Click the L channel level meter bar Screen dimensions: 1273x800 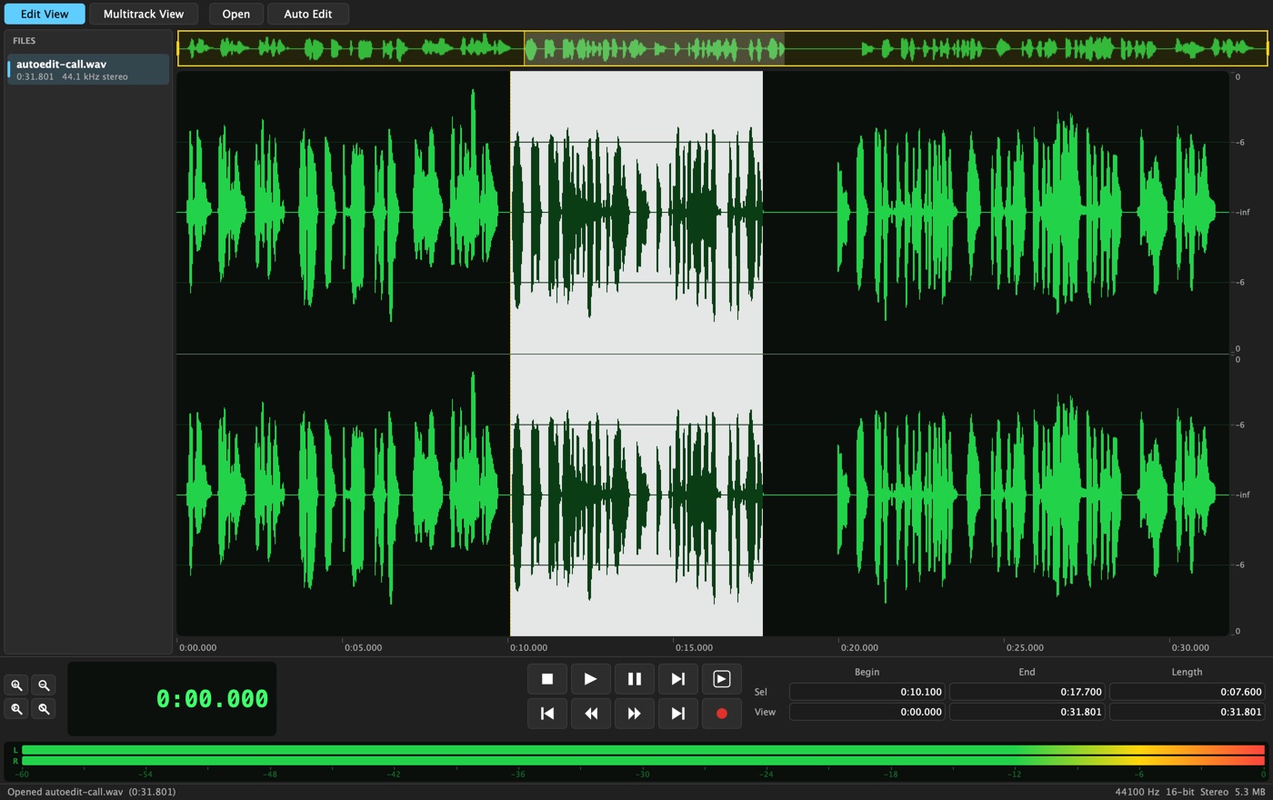click(x=643, y=750)
